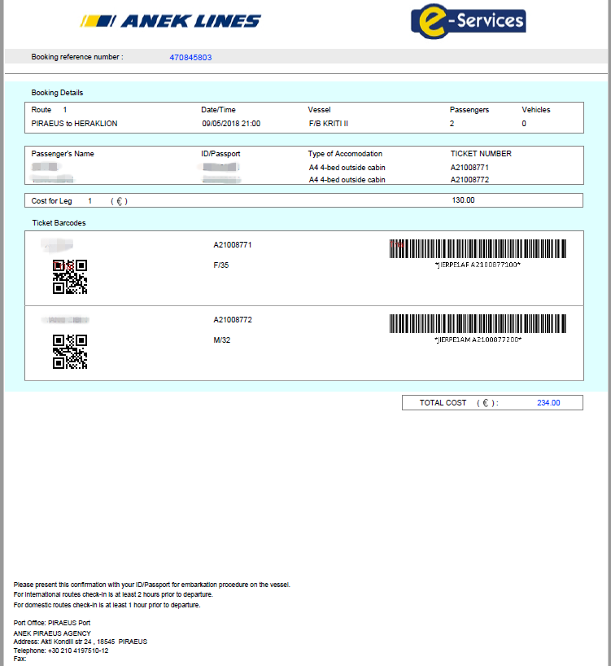The width and height of the screenshot is (611, 666).
Task: Open booking reference number 470845803
Action: [190, 57]
